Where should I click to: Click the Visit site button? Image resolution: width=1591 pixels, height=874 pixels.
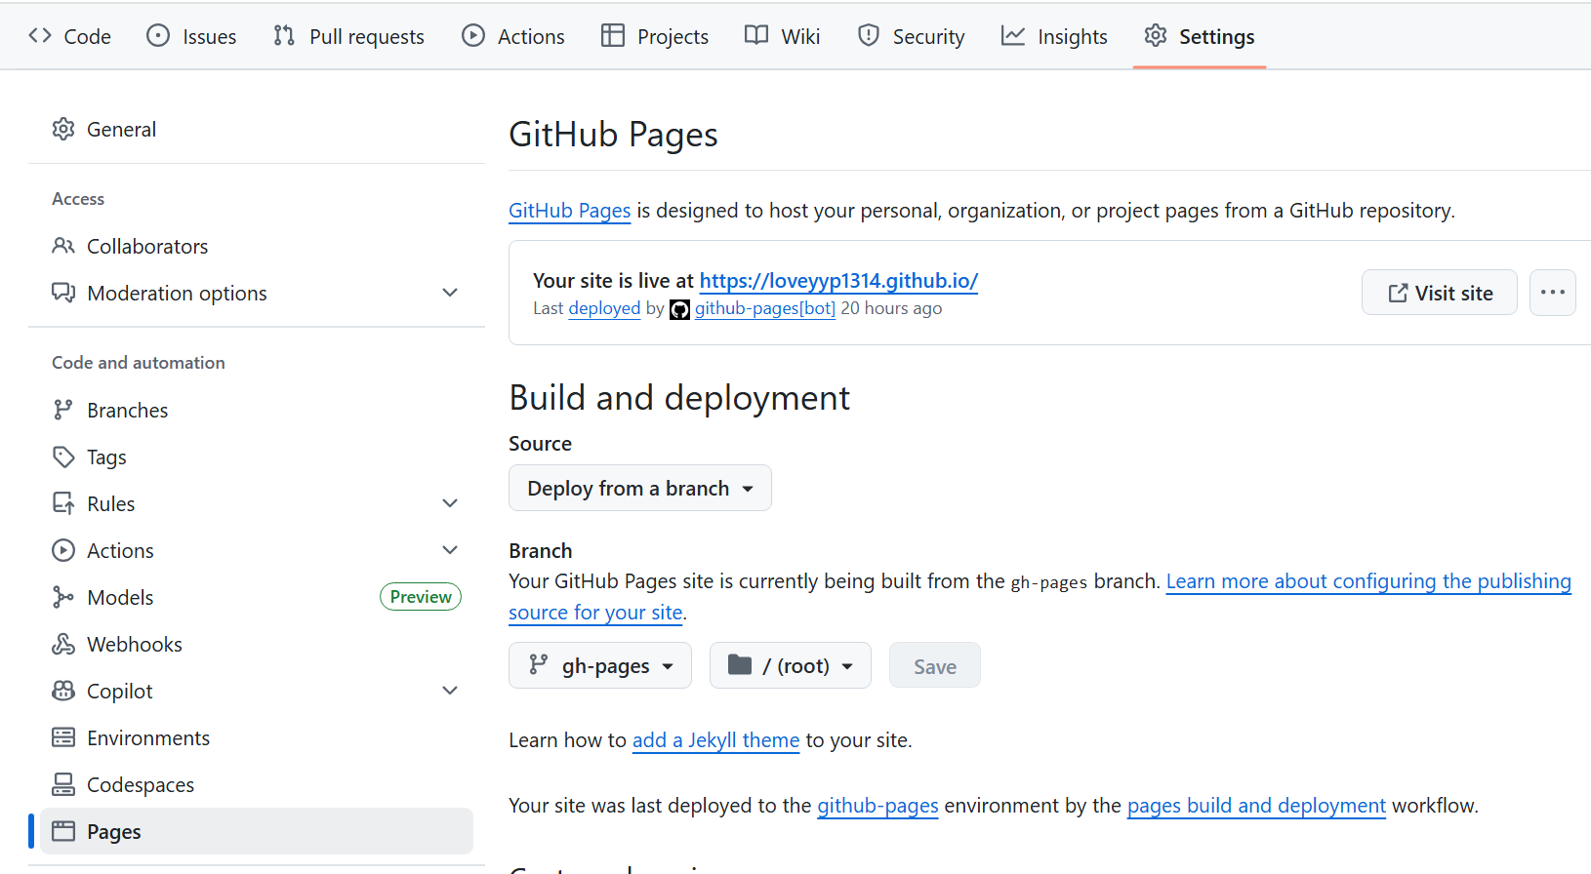click(x=1440, y=293)
